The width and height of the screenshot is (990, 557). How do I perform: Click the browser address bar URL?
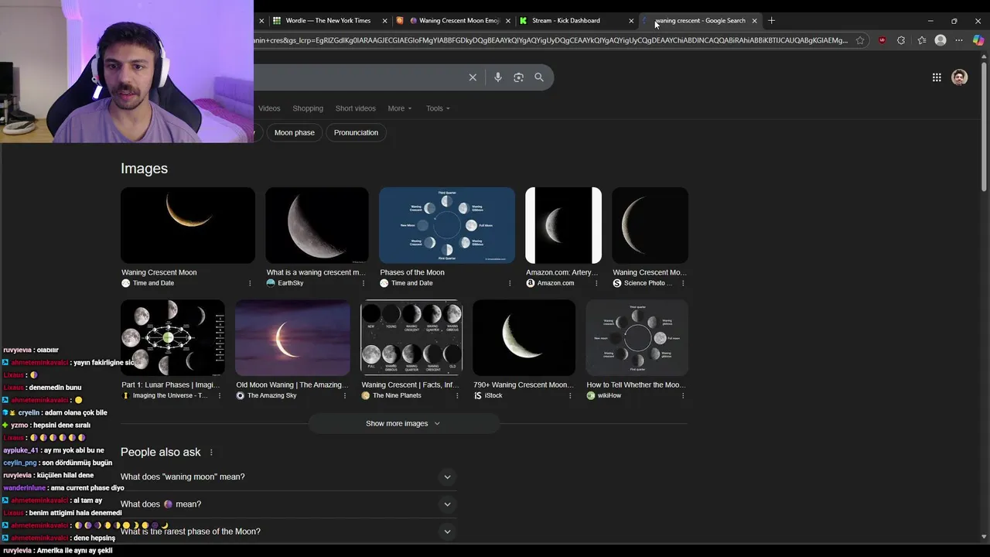pyautogui.click(x=551, y=40)
